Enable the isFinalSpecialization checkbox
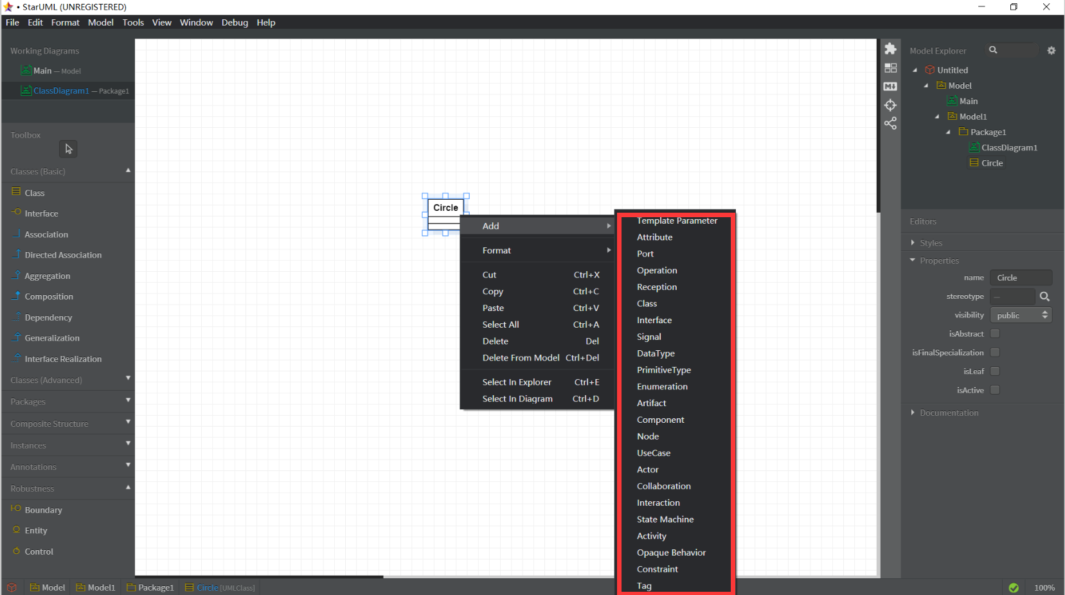 (995, 352)
